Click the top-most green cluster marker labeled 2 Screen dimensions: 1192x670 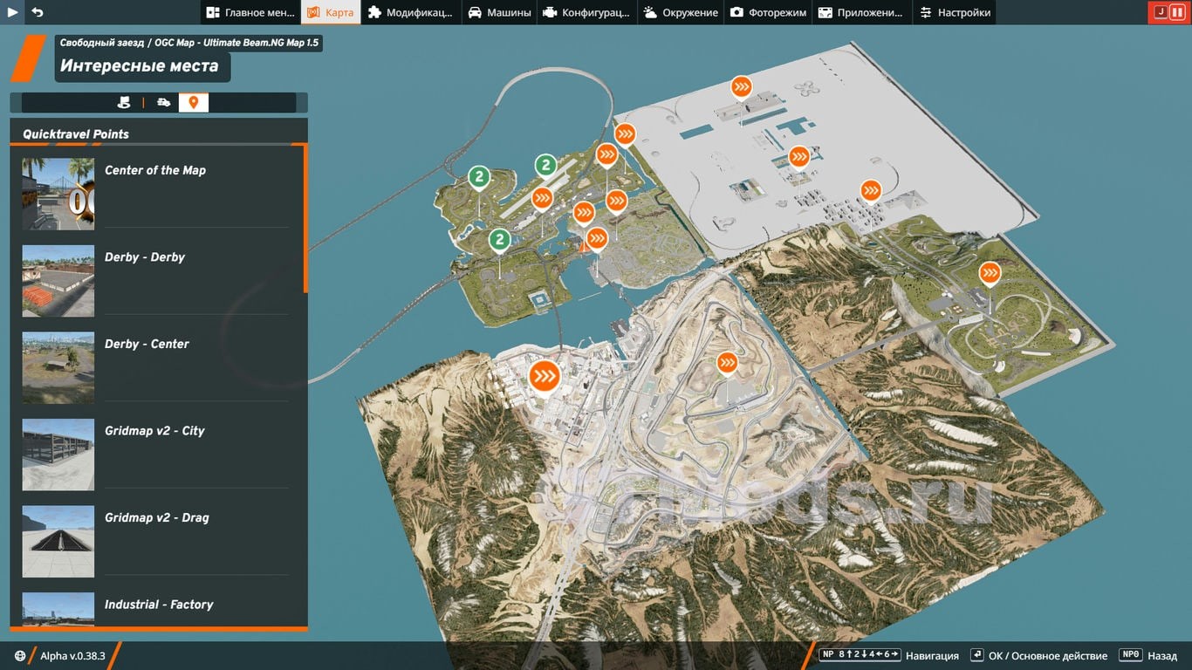point(545,164)
